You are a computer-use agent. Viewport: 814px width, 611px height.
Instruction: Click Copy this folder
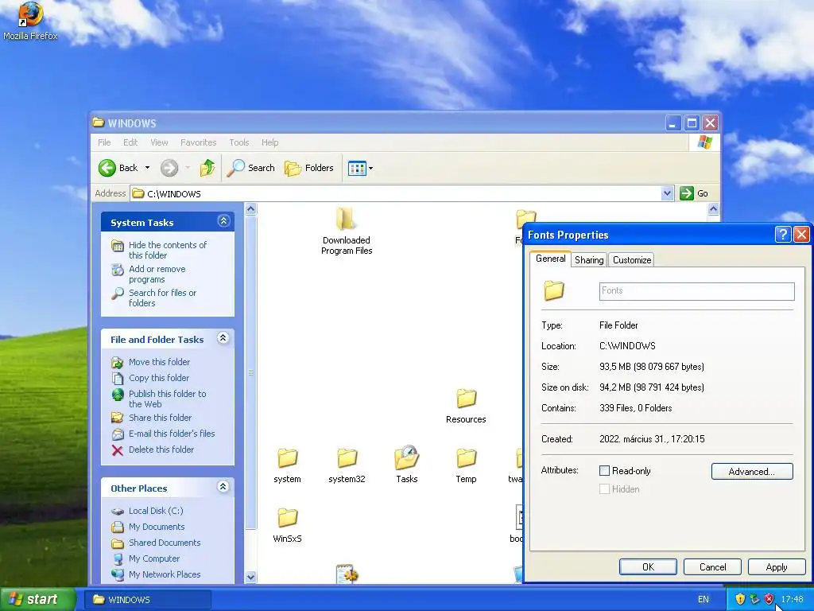pos(158,378)
